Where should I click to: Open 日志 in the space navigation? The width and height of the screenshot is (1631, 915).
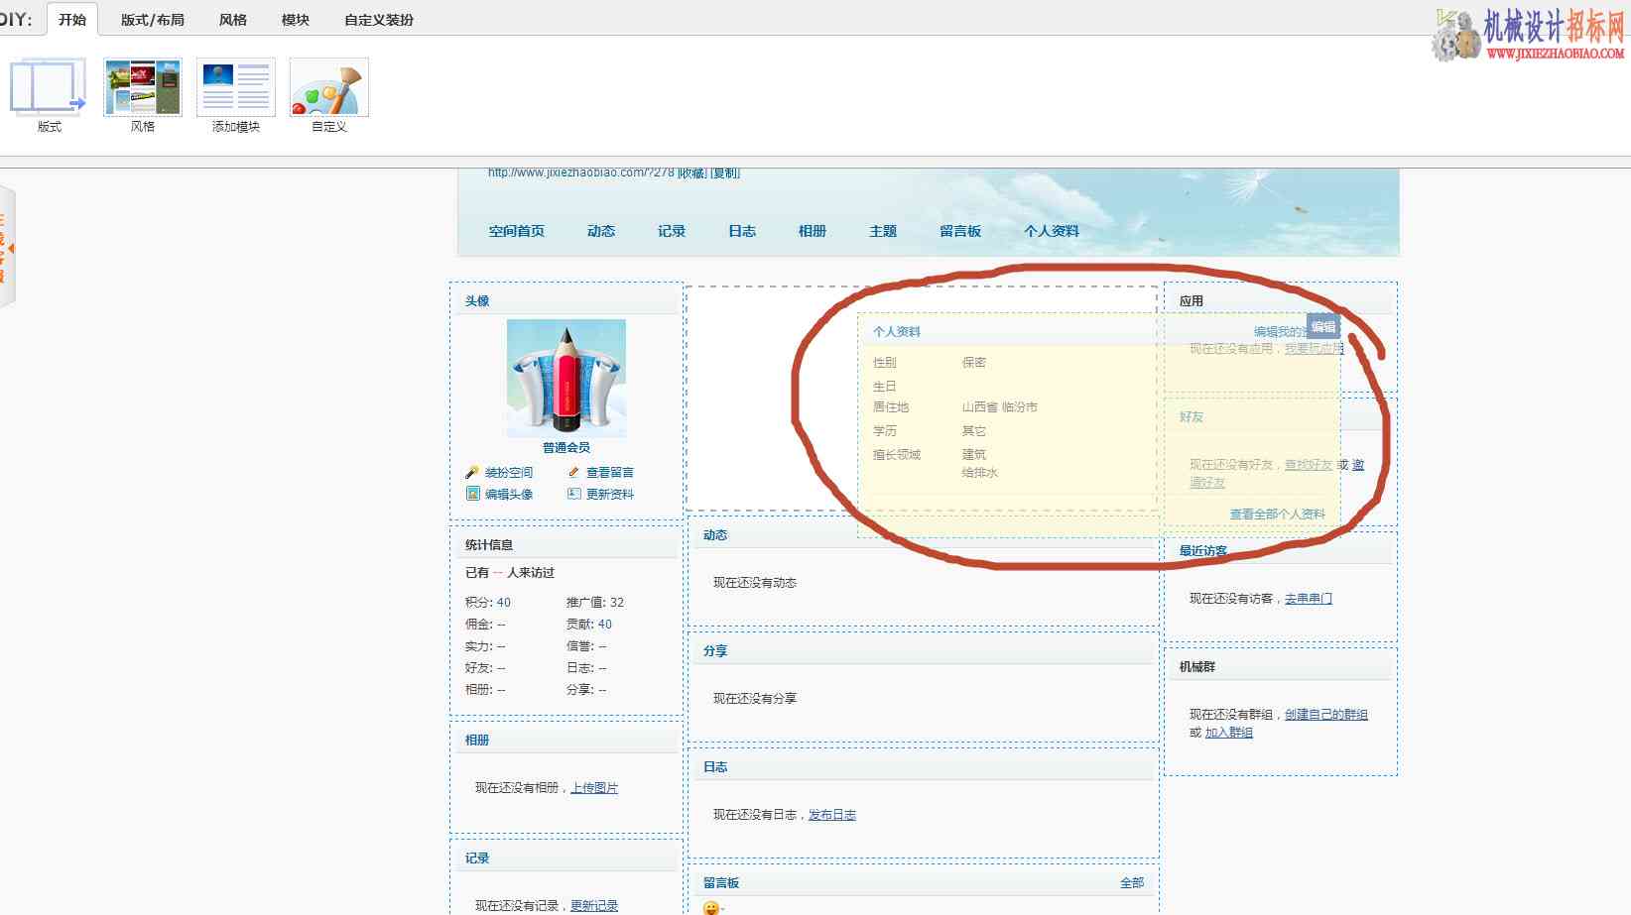742,231
